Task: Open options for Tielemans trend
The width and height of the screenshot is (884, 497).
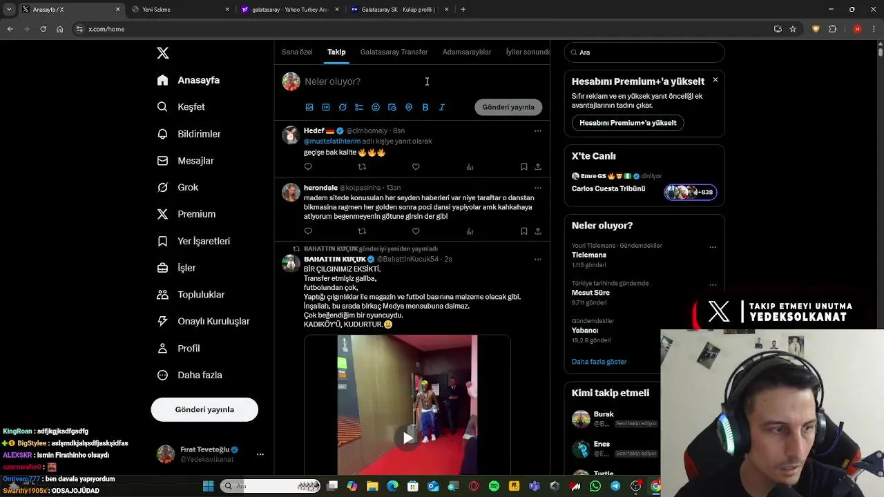Action: tap(713, 247)
